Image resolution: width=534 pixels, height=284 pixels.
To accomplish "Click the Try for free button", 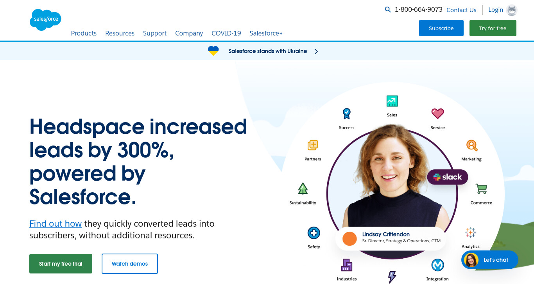I will click(493, 28).
